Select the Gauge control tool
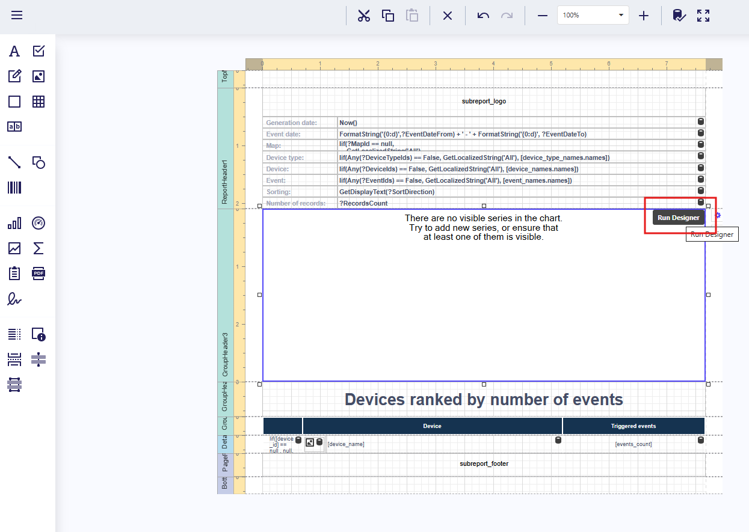The height and width of the screenshot is (532, 749). pos(39,223)
